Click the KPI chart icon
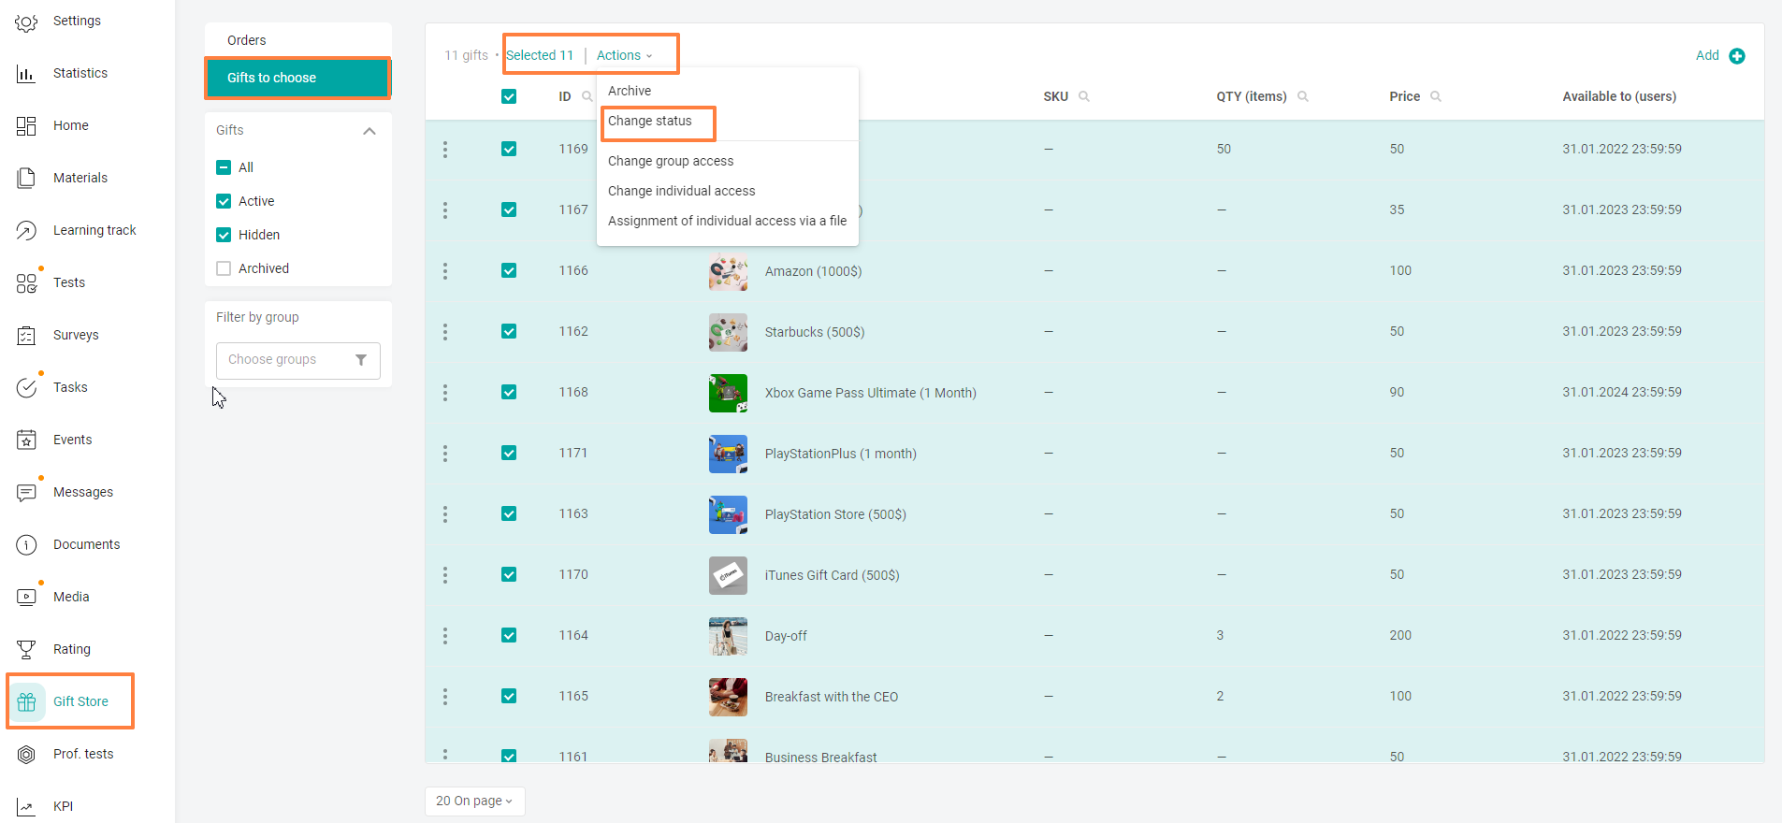 (26, 807)
